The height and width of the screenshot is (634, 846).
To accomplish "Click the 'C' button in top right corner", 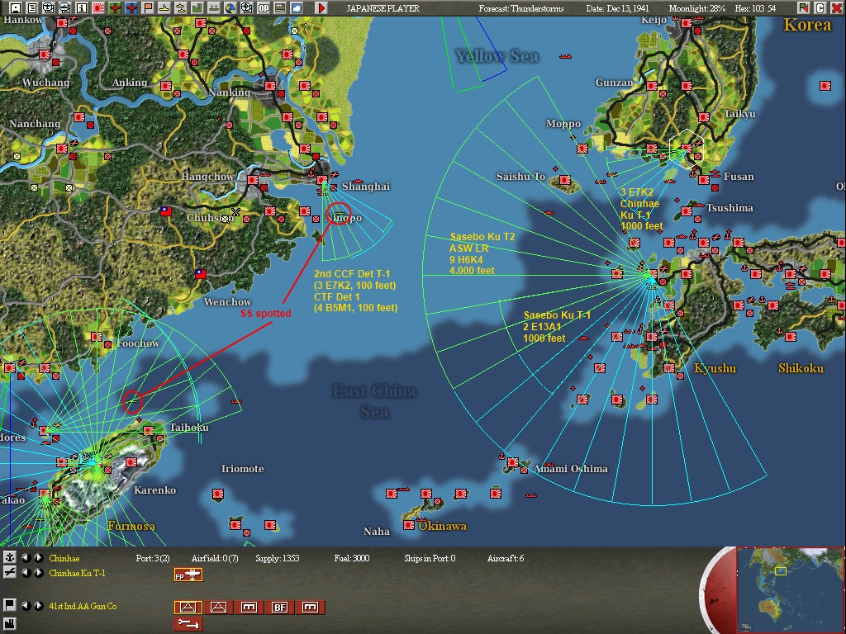I will (820, 7).
